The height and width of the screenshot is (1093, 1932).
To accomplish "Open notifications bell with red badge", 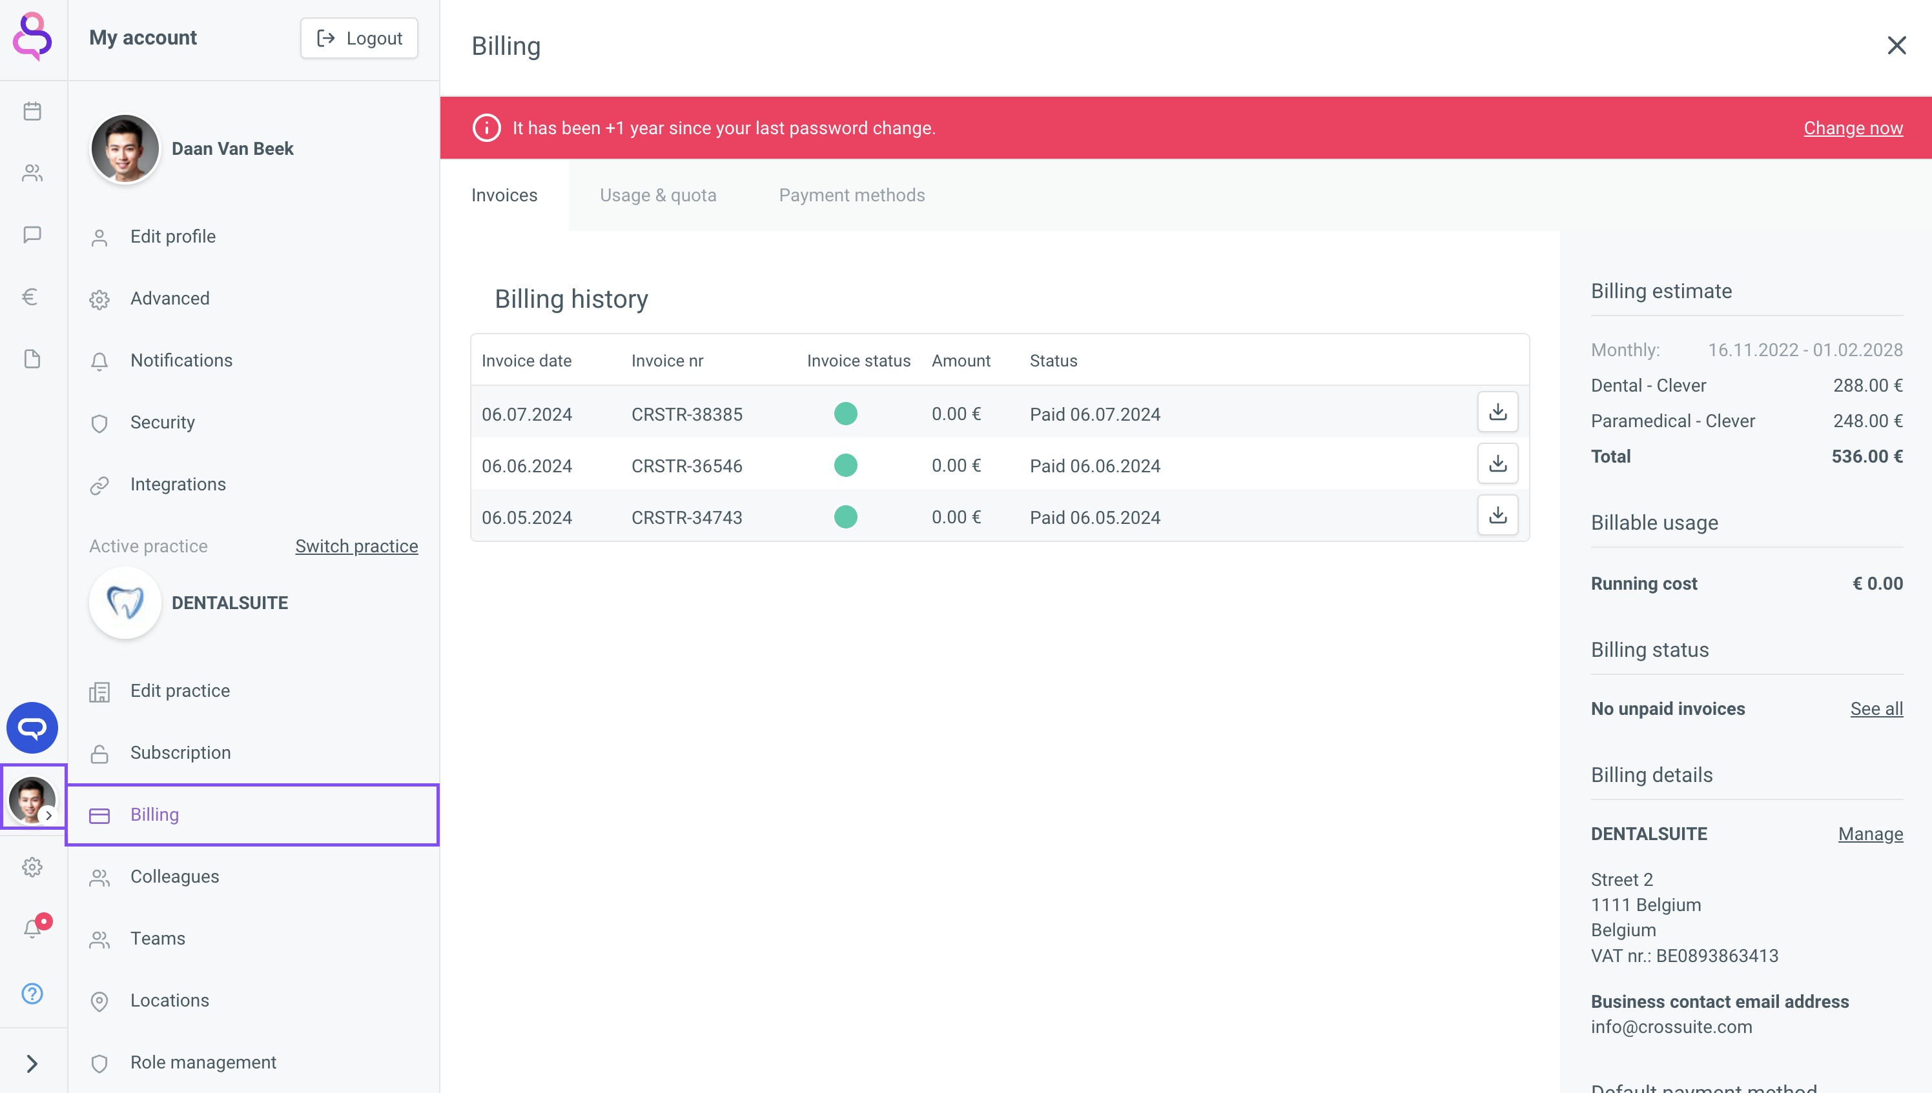I will (x=33, y=928).
